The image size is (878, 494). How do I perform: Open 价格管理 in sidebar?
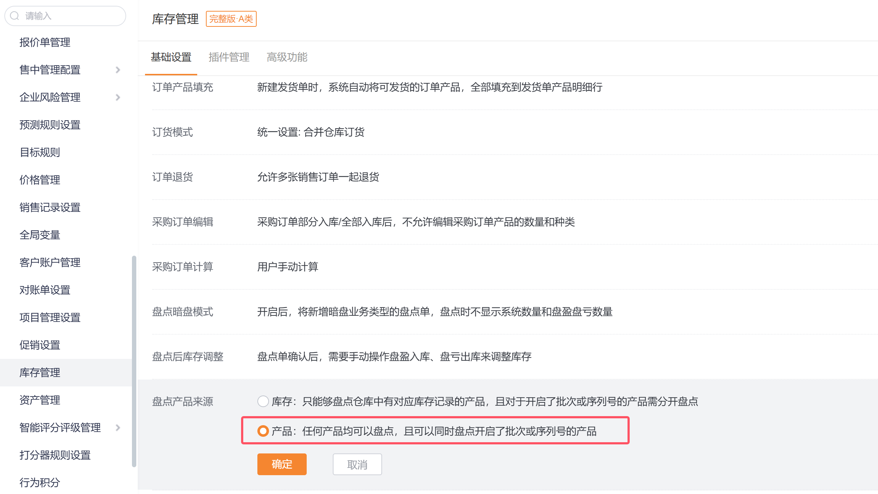click(40, 180)
